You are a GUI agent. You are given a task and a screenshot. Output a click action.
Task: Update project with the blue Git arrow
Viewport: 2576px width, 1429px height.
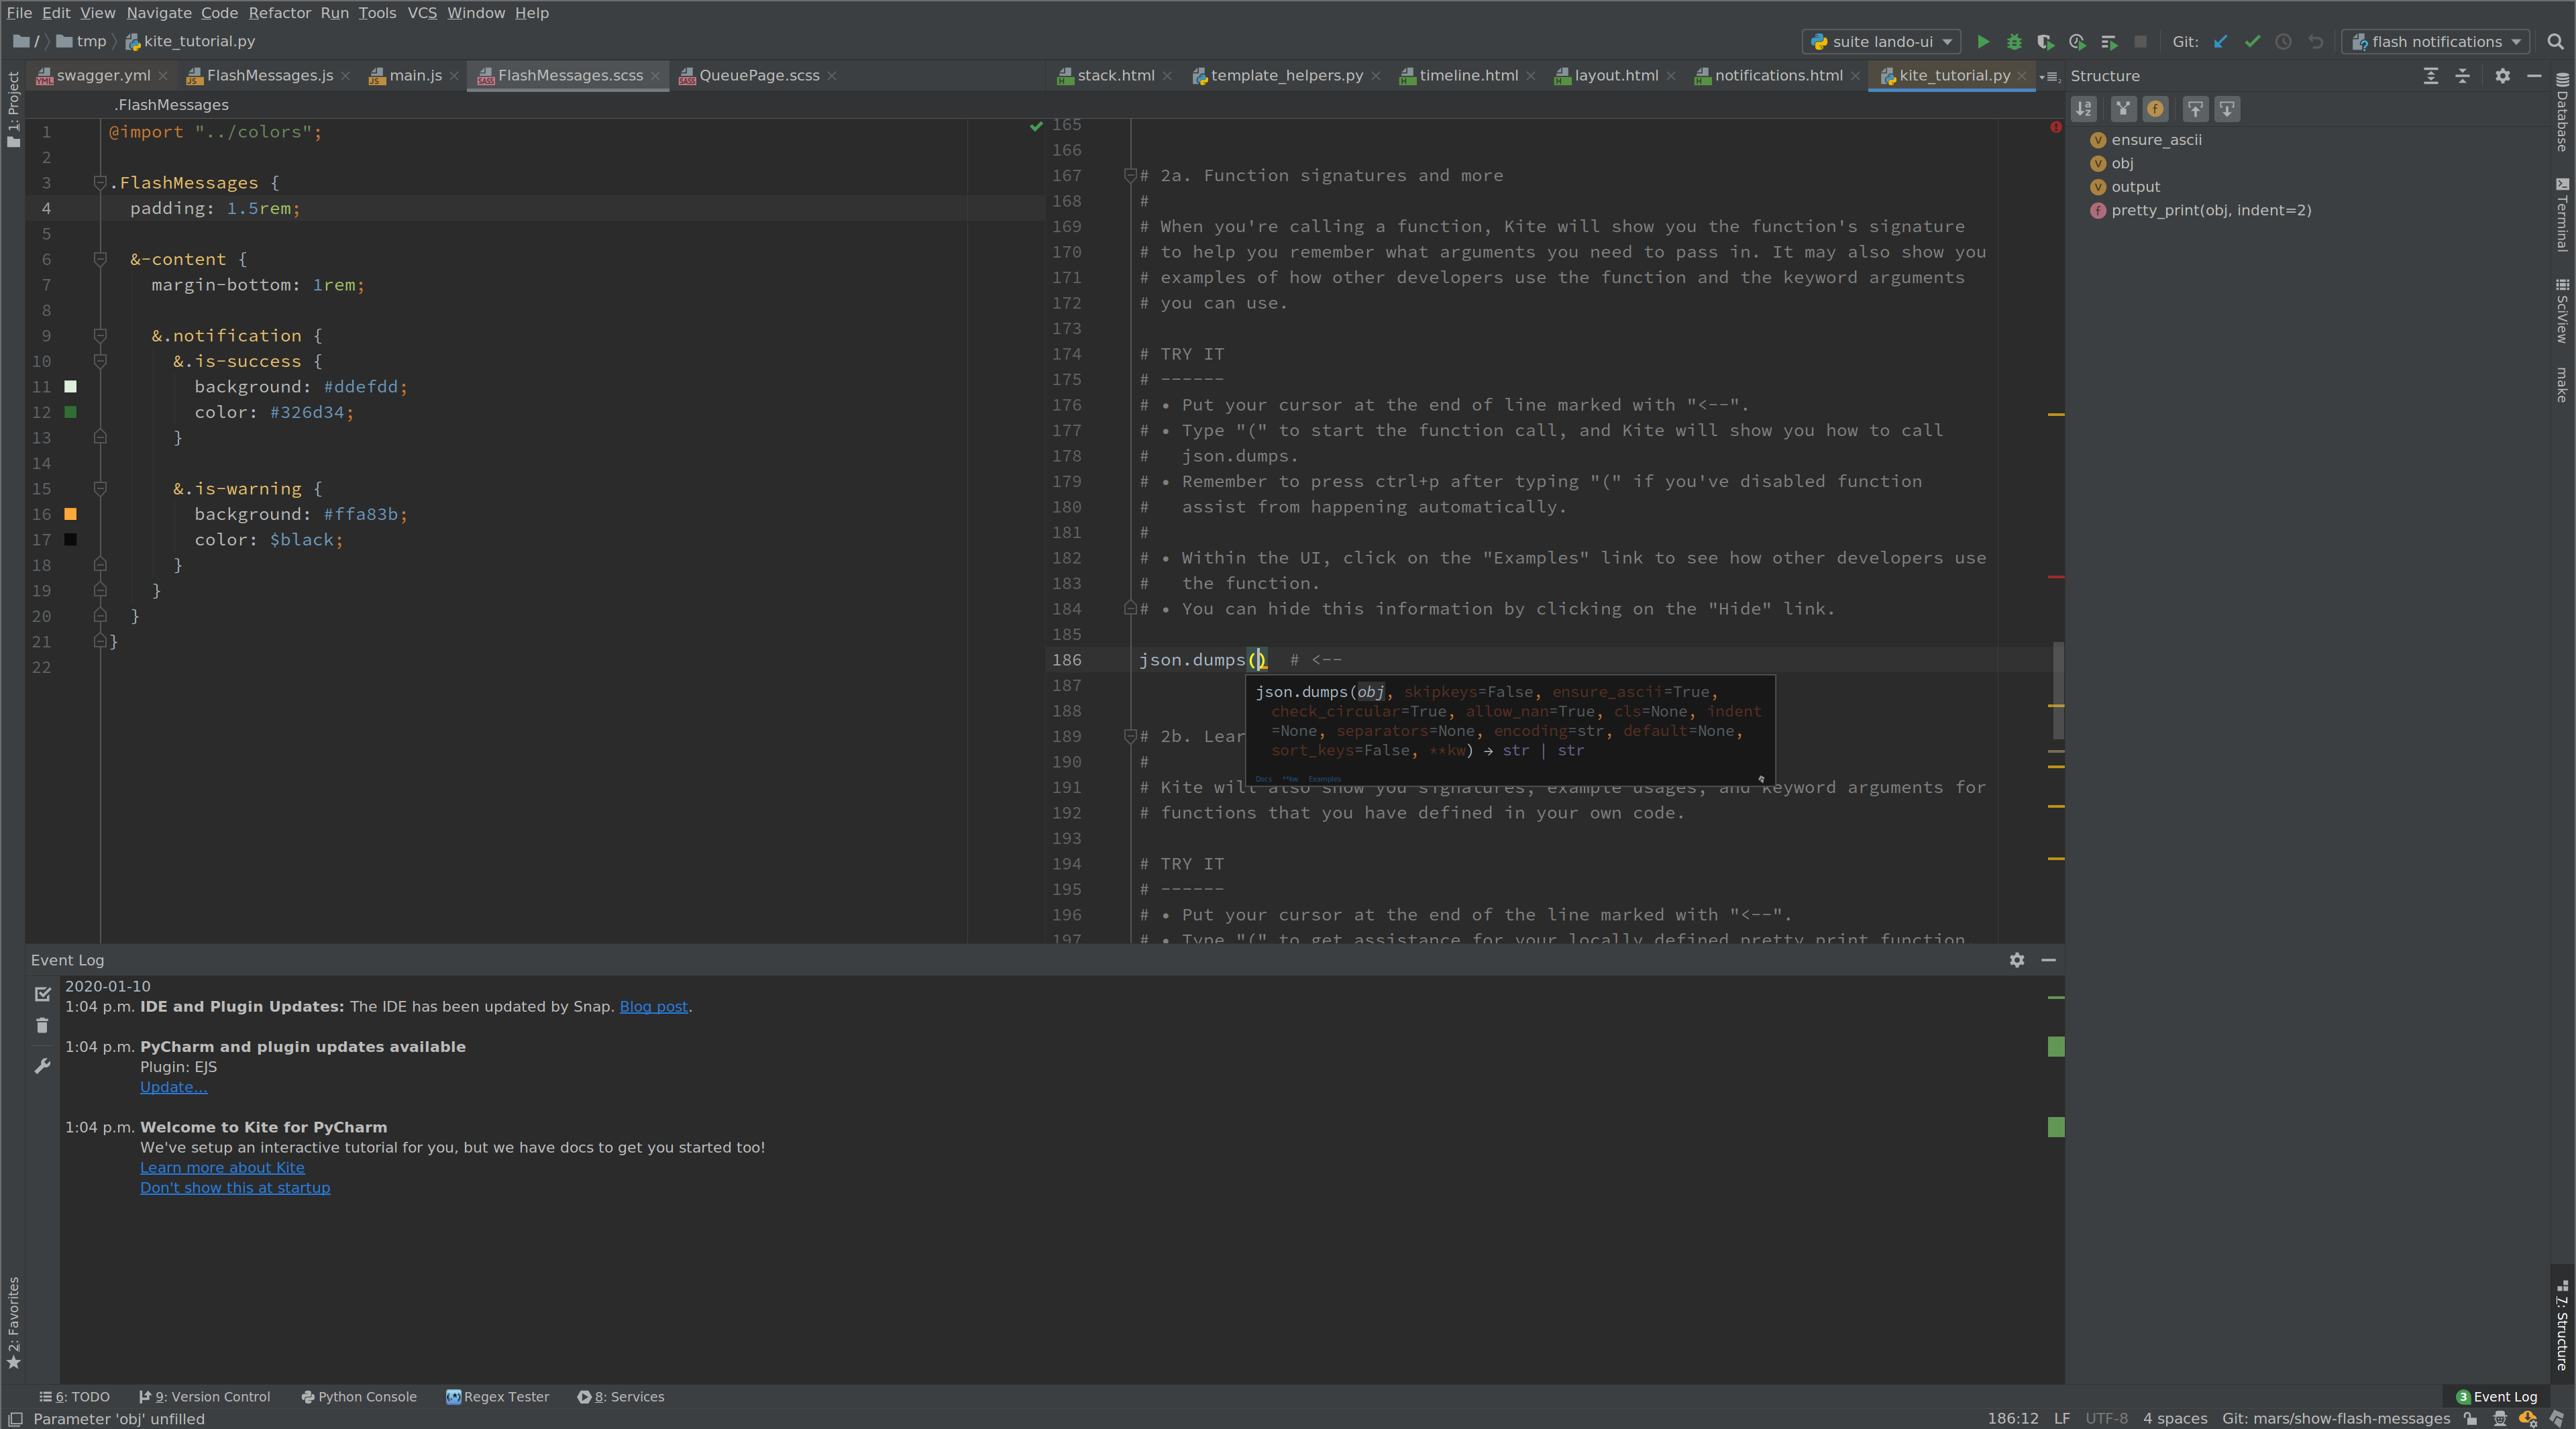pos(2220,42)
